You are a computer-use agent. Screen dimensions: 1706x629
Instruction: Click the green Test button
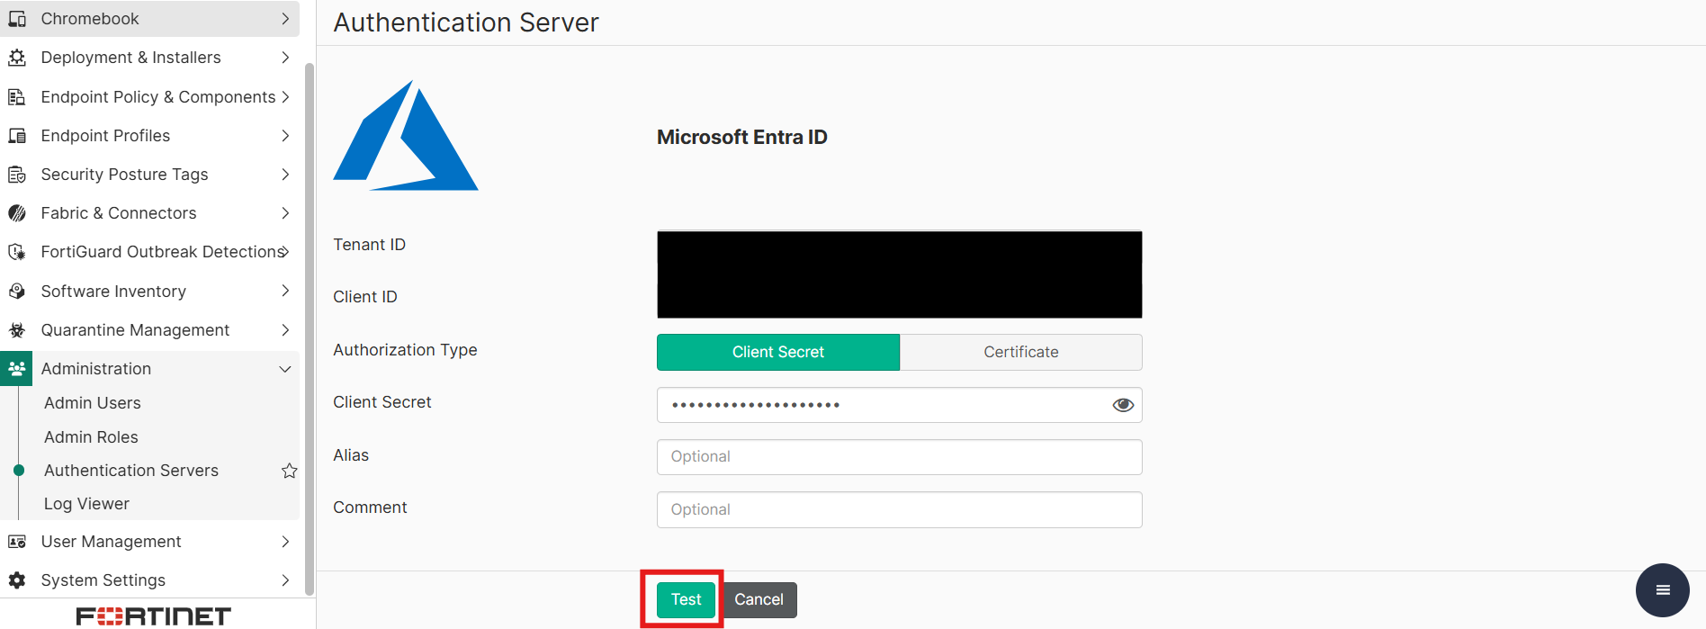click(x=686, y=599)
